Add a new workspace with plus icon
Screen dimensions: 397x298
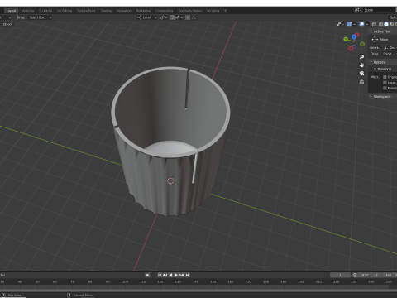(x=225, y=11)
